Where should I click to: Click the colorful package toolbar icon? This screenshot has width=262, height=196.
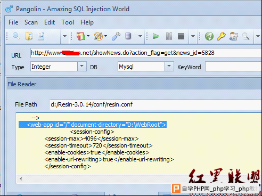tap(81, 36)
